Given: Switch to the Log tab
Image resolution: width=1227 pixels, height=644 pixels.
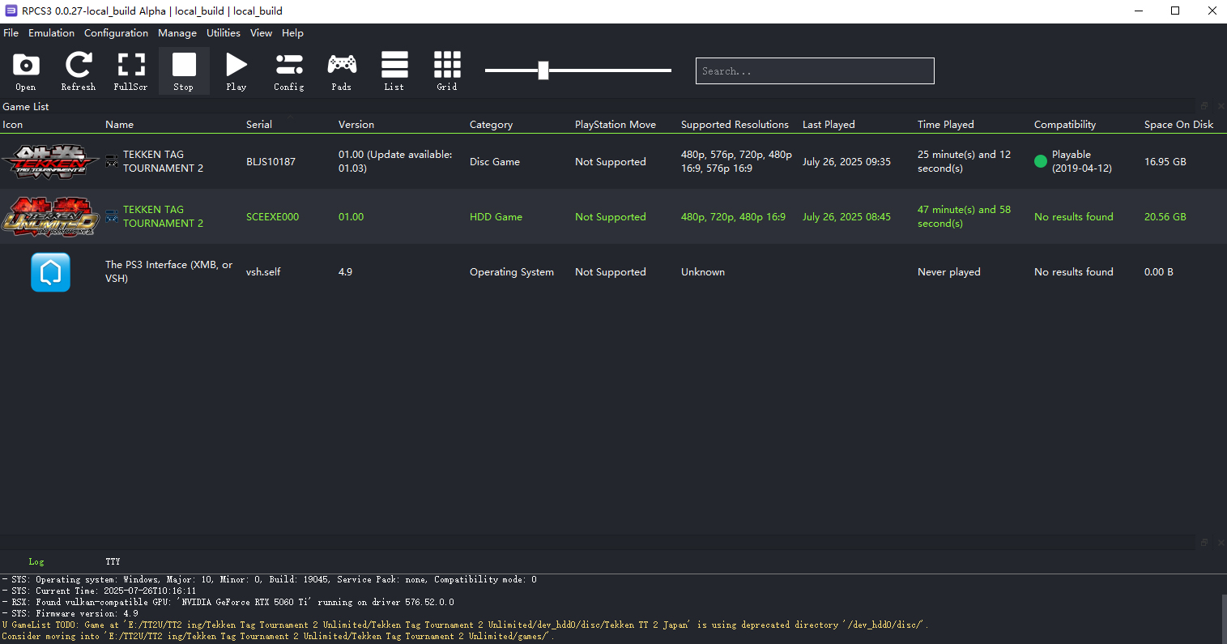Looking at the screenshot, I should pos(36,561).
